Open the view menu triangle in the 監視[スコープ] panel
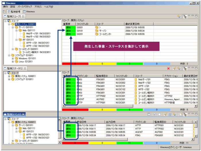201x151 pixels. click(189, 16)
